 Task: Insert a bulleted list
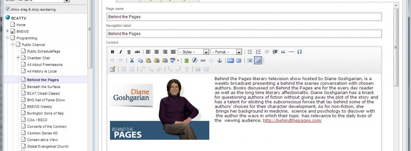[x=250, y=52]
